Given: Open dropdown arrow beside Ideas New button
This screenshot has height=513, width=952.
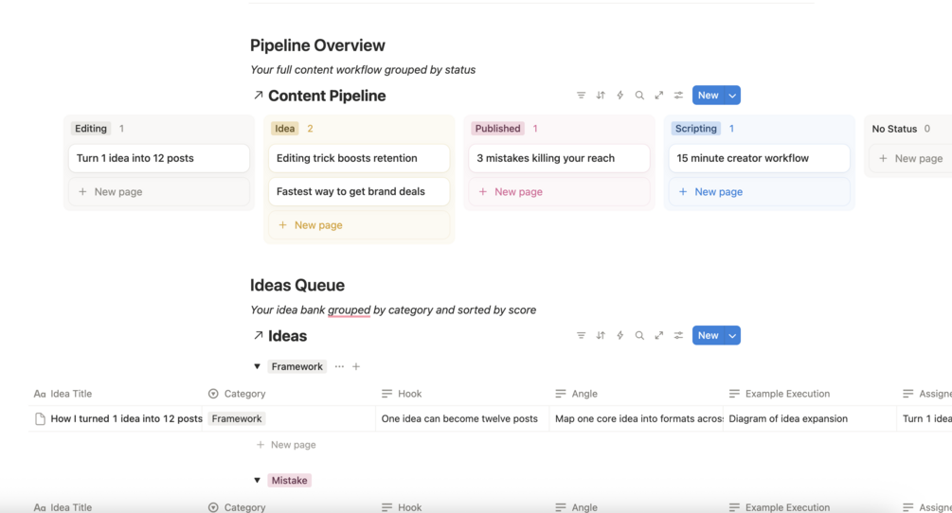Looking at the screenshot, I should (732, 335).
